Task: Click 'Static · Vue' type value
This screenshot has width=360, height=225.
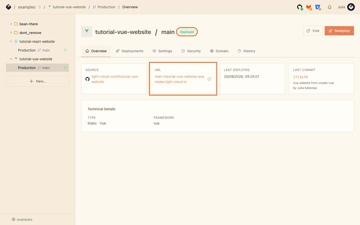Action: click(x=97, y=123)
